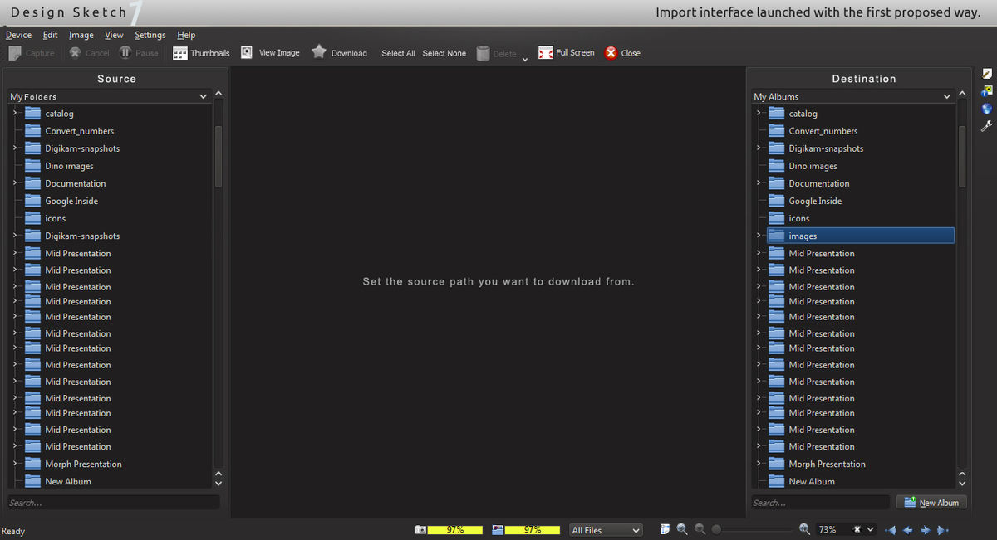Create a New Album in Destination

click(x=931, y=503)
